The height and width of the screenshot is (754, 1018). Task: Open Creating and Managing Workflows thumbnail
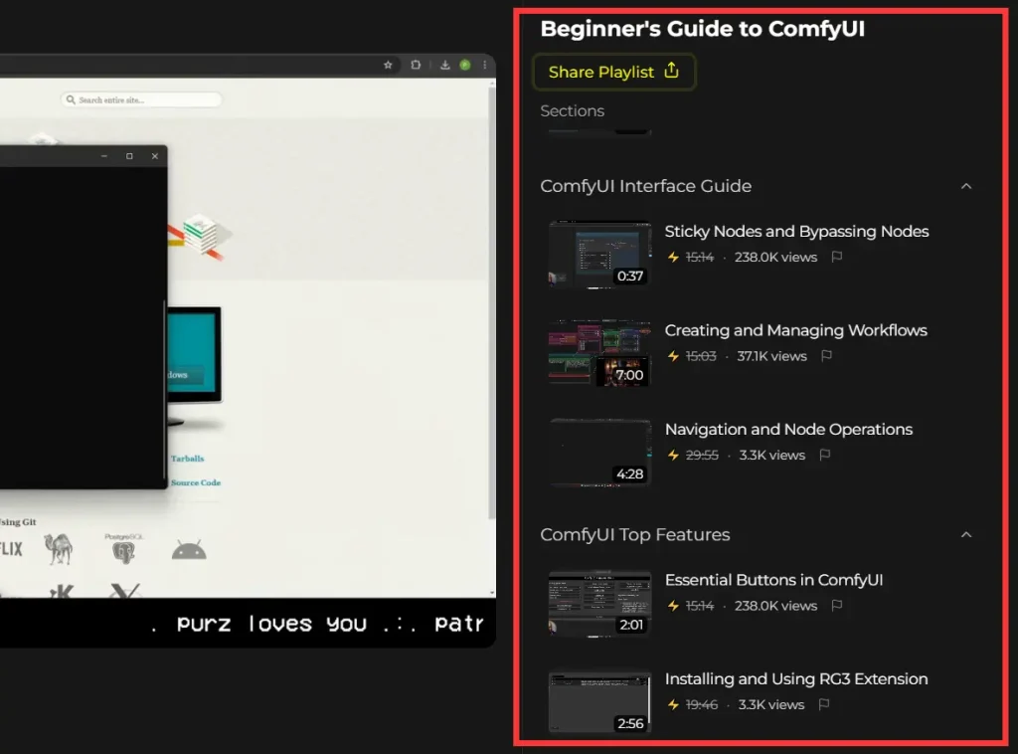pyautogui.click(x=599, y=353)
